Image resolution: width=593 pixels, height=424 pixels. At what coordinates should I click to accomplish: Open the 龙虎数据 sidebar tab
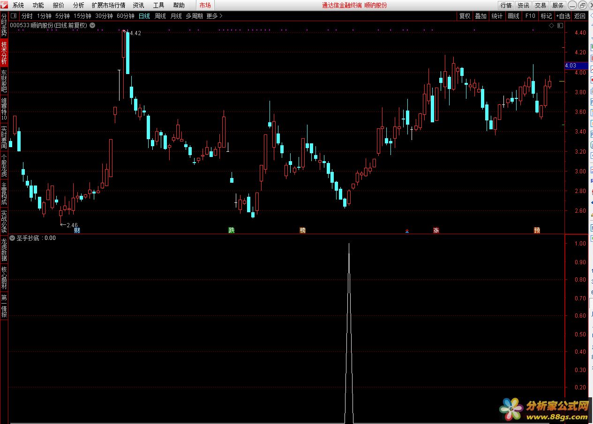pos(4,249)
